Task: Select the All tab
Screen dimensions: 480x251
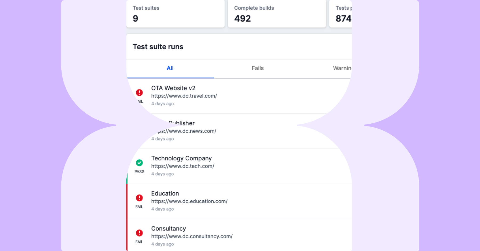Action: click(170, 68)
